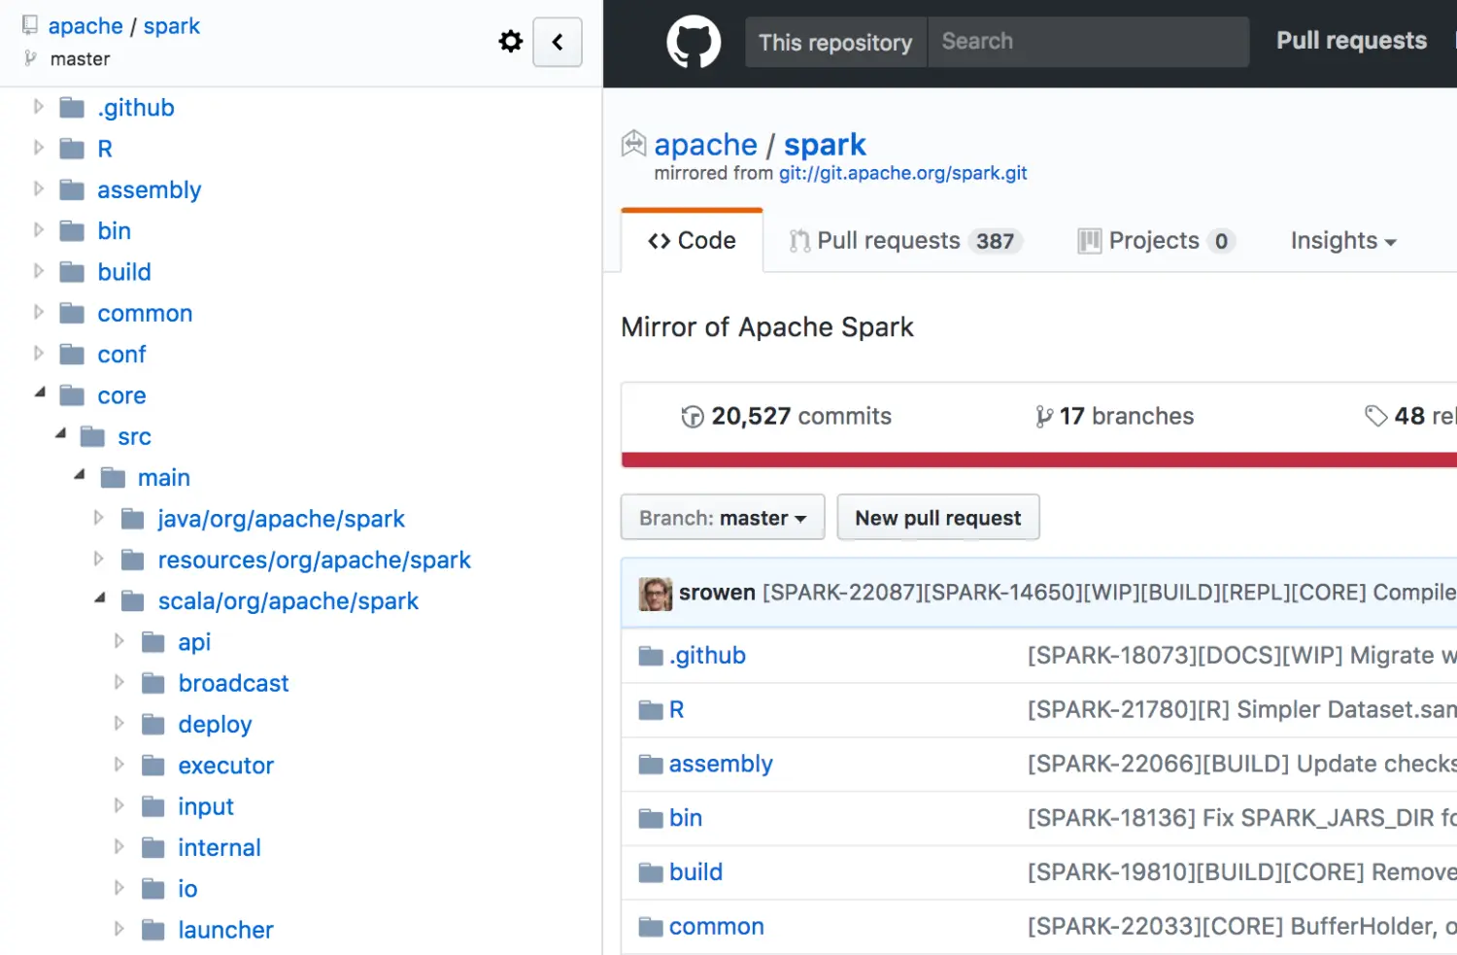Expand java/org/apache/spark folder triangle
1457x955 pixels.
98,518
